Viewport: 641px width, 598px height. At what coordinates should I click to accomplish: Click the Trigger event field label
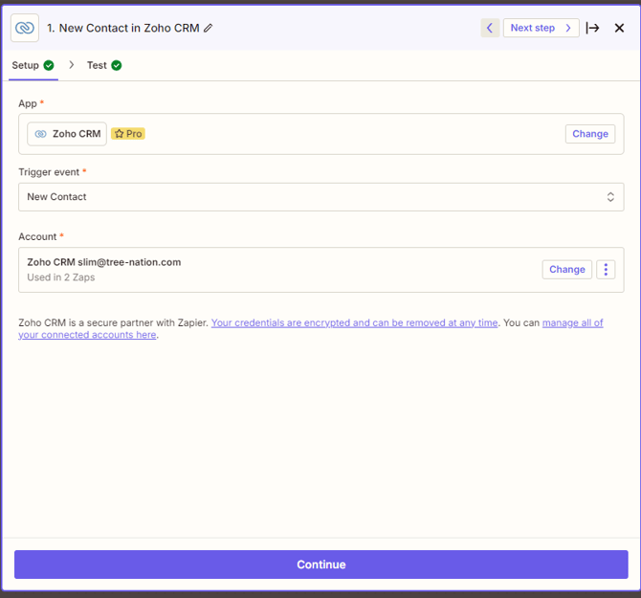(x=49, y=172)
